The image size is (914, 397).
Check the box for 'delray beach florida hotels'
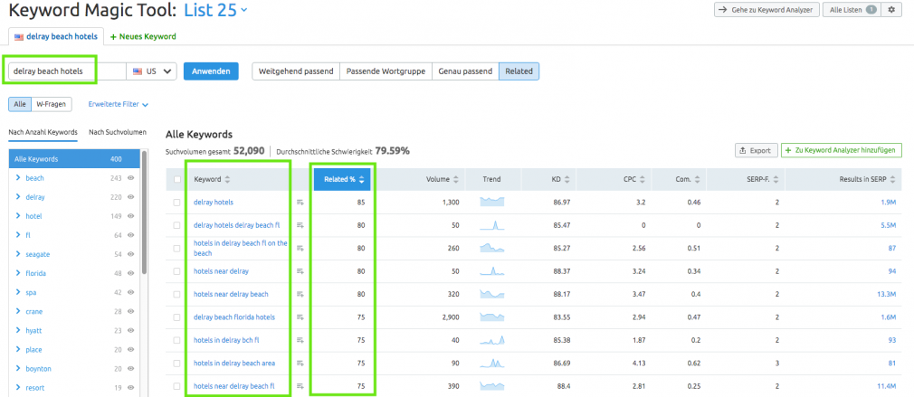click(177, 317)
